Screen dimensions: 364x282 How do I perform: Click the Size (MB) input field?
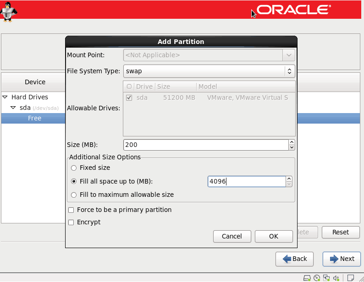pyautogui.click(x=206, y=145)
